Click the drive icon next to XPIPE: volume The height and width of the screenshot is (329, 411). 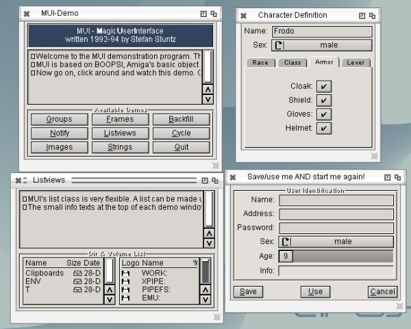(x=125, y=281)
